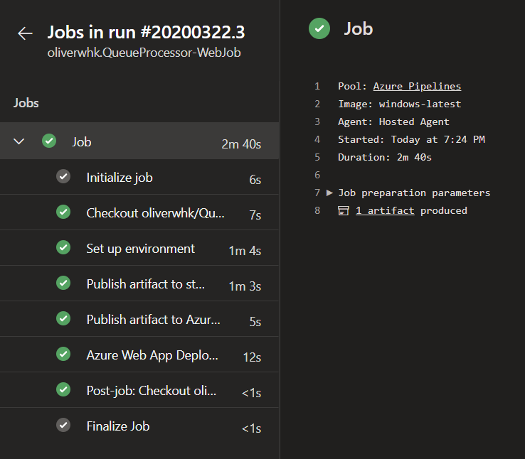Click the green check of Publish artifact to Azur...

coord(63,318)
